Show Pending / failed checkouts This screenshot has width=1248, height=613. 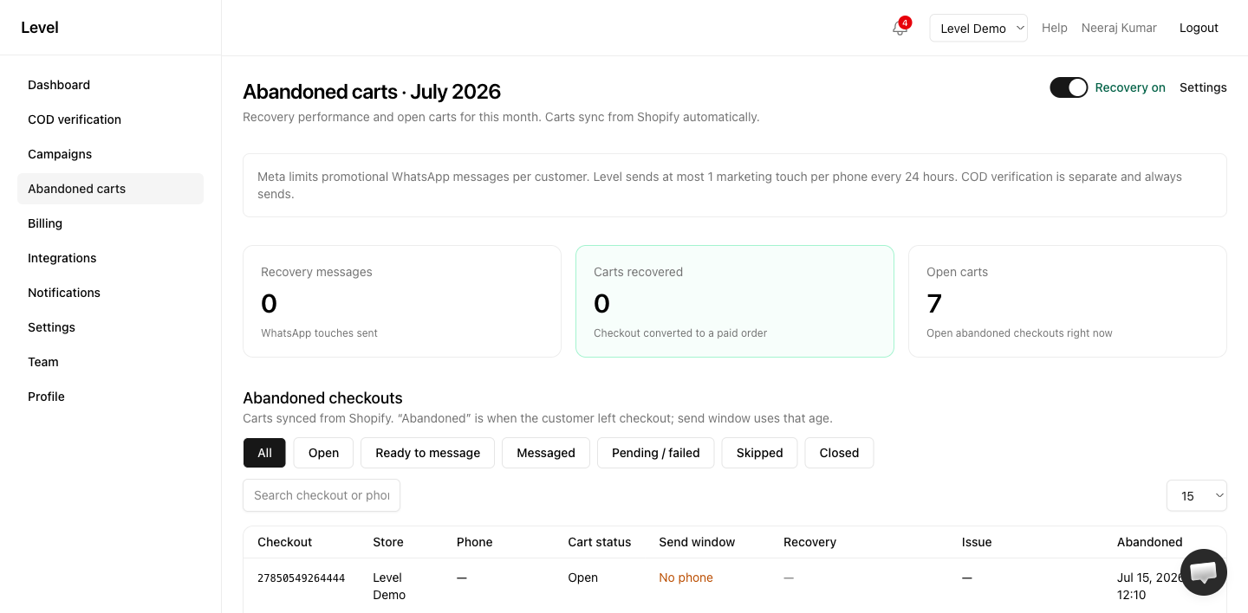point(655,453)
